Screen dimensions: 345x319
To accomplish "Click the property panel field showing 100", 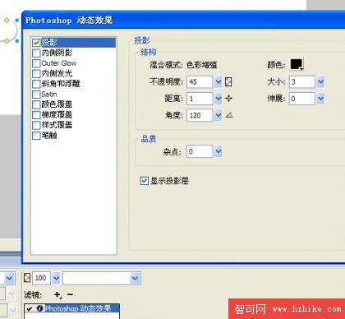I will click(41, 278).
